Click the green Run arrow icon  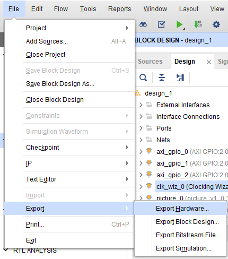[x=180, y=24]
